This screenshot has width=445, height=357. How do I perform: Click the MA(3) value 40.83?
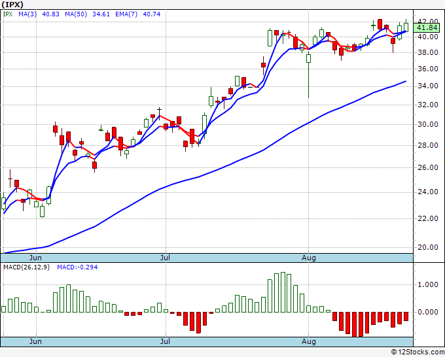click(x=51, y=14)
